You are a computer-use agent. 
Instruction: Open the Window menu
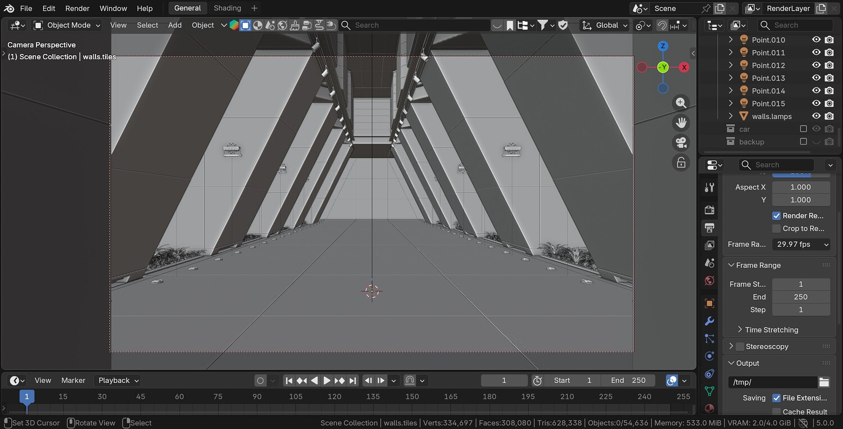(x=114, y=8)
